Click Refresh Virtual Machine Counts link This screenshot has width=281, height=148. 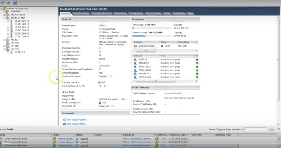click(x=179, y=98)
